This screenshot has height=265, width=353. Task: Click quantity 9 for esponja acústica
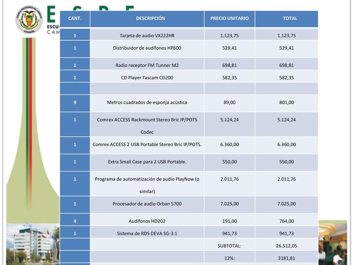75,102
